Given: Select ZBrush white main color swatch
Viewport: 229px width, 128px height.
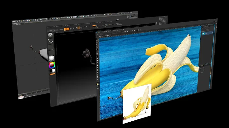Looking at the screenshot, I should tap(54, 70).
